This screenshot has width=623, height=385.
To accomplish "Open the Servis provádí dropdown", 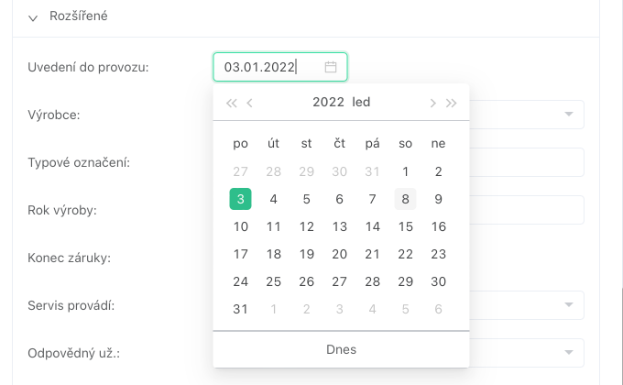I will [568, 304].
